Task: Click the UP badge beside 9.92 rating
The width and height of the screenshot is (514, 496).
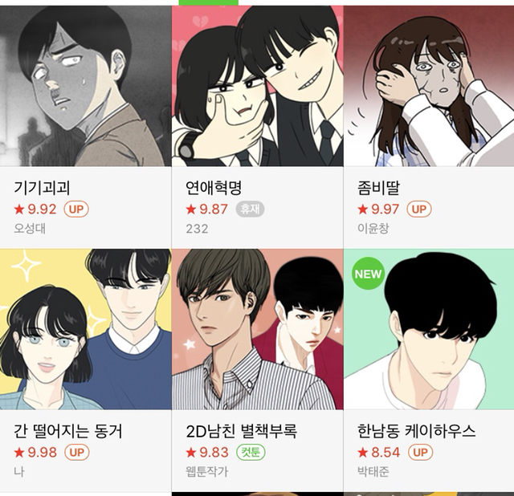Action: 76,209
